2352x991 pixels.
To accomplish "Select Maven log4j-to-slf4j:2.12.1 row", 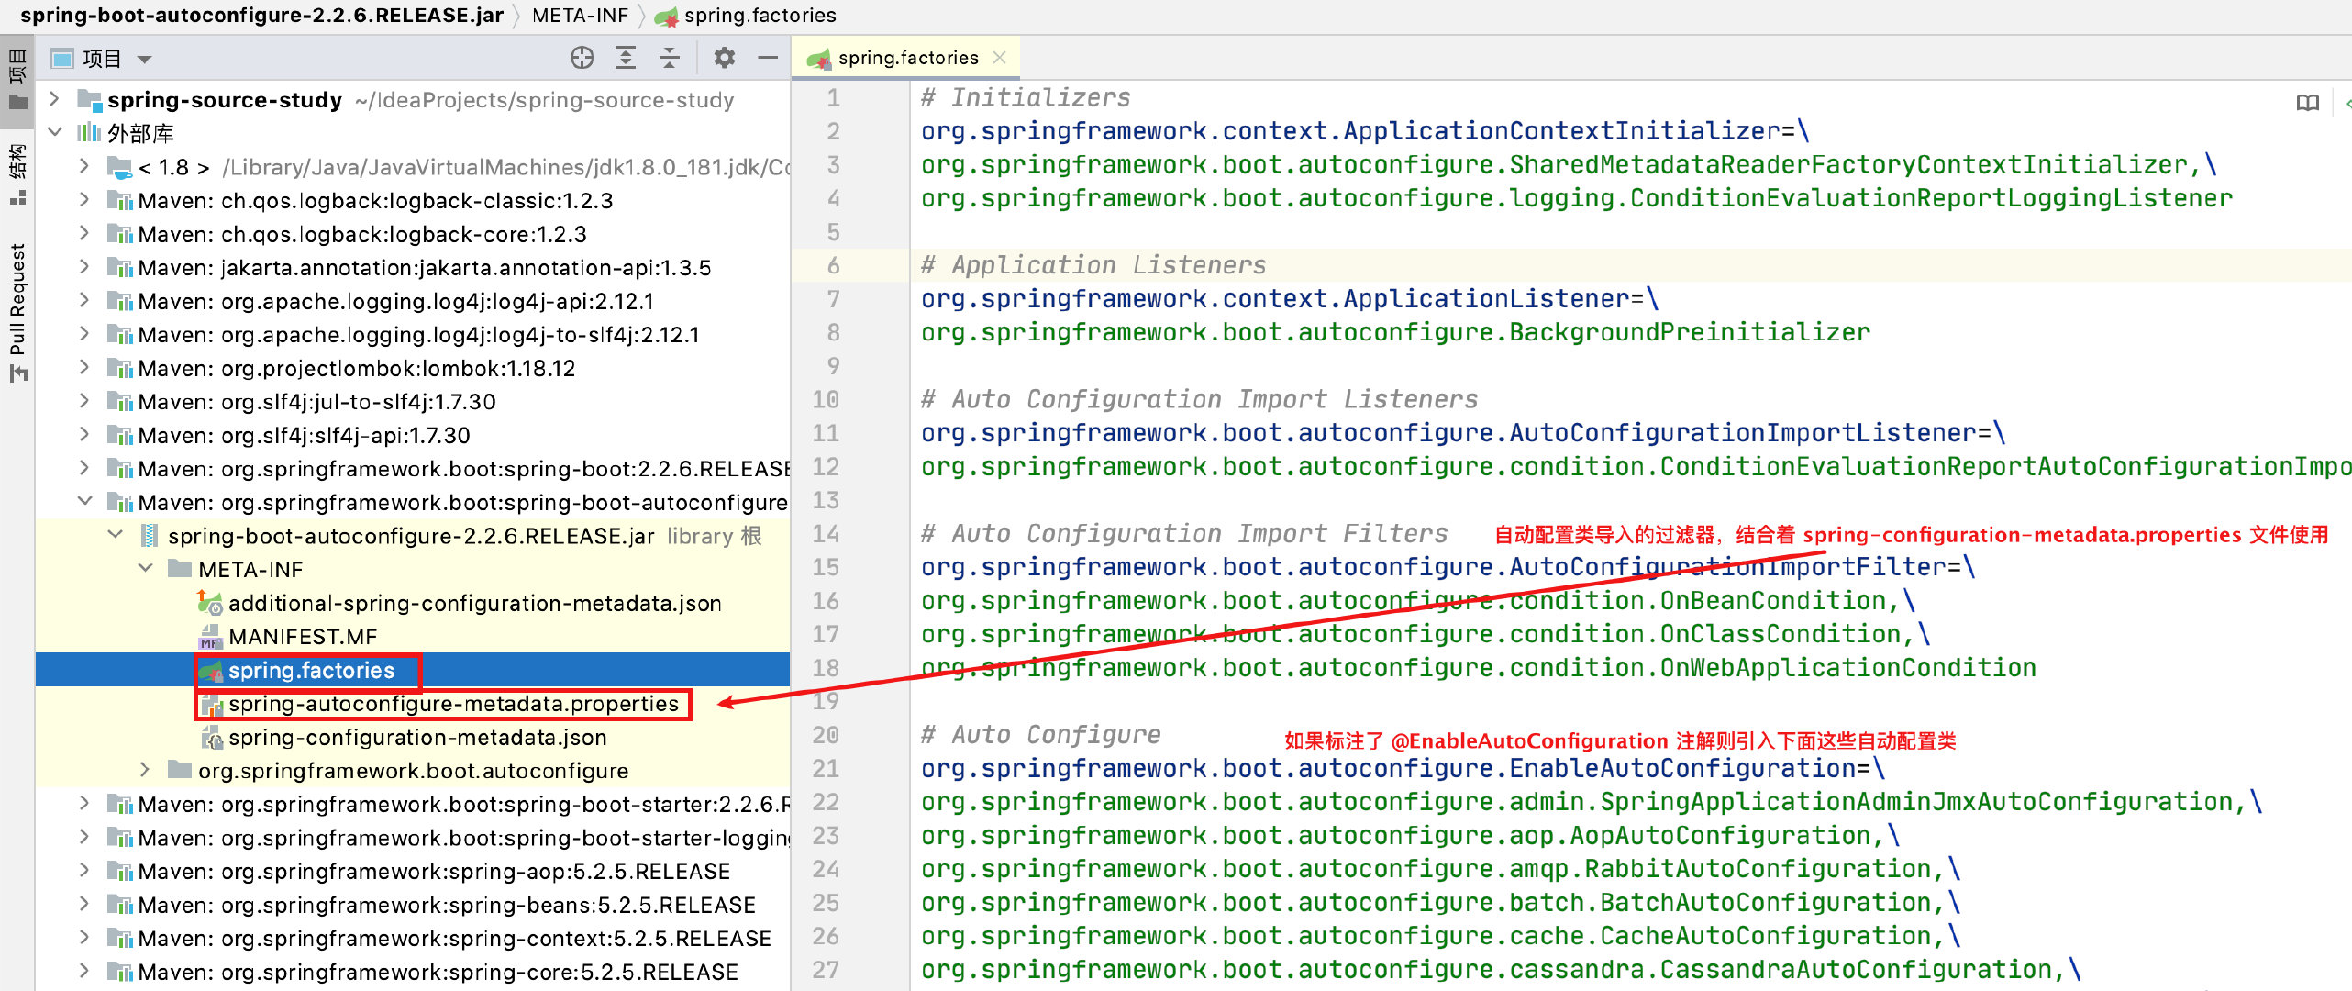I will [413, 335].
